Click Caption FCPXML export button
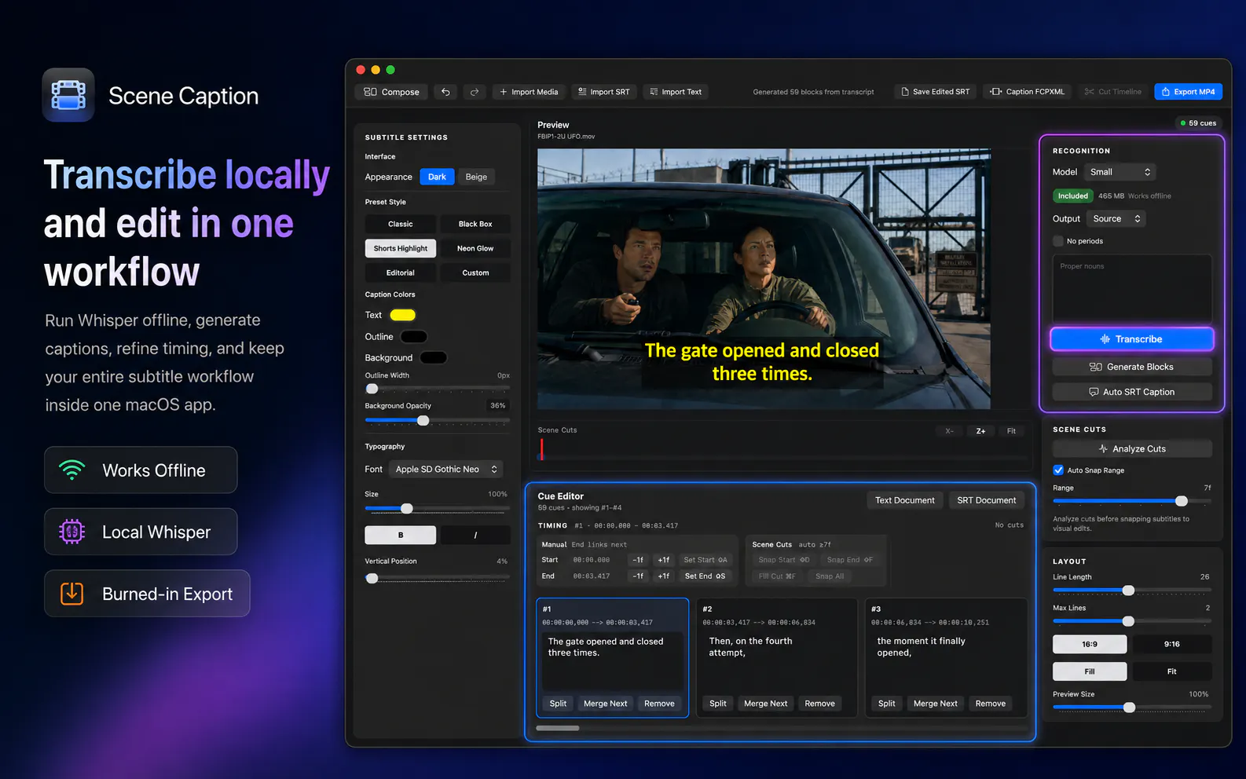Viewport: 1246px width, 779px height. coord(1028,92)
